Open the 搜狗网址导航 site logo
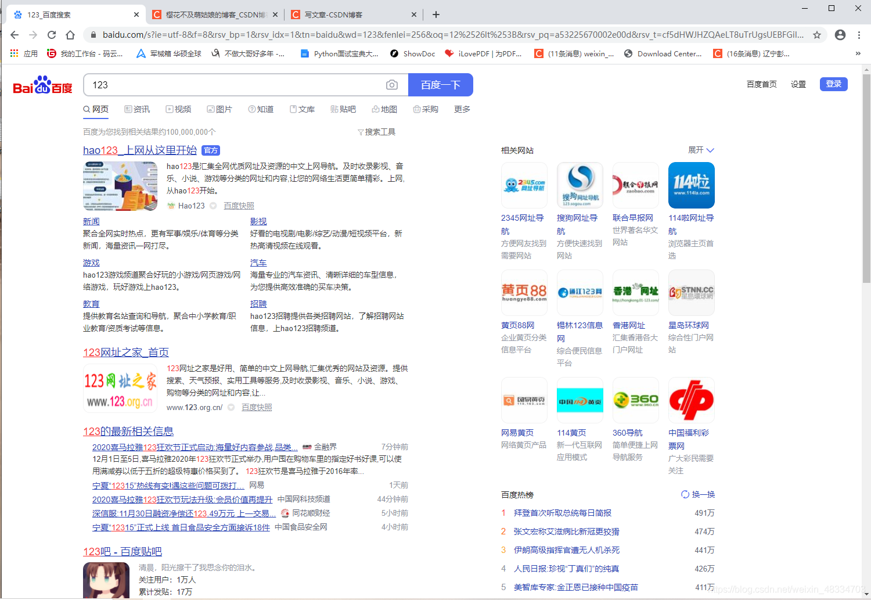Image resolution: width=871 pixels, height=600 pixels. [580, 185]
